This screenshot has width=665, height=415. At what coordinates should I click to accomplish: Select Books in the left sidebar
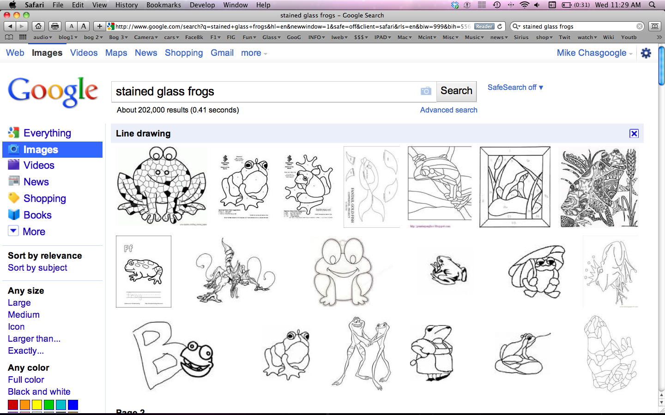(37, 215)
